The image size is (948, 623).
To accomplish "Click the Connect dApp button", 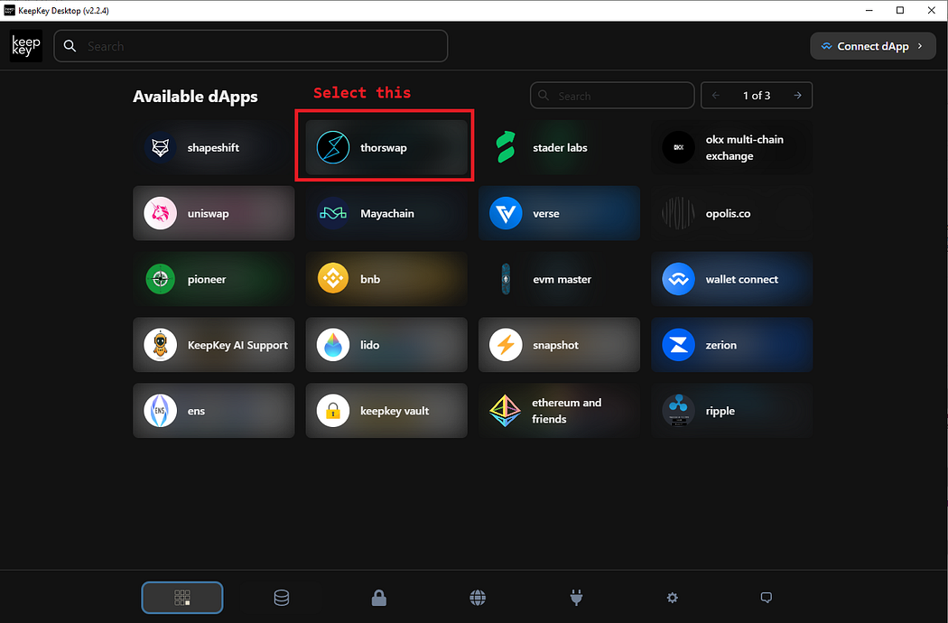I will pyautogui.click(x=872, y=46).
